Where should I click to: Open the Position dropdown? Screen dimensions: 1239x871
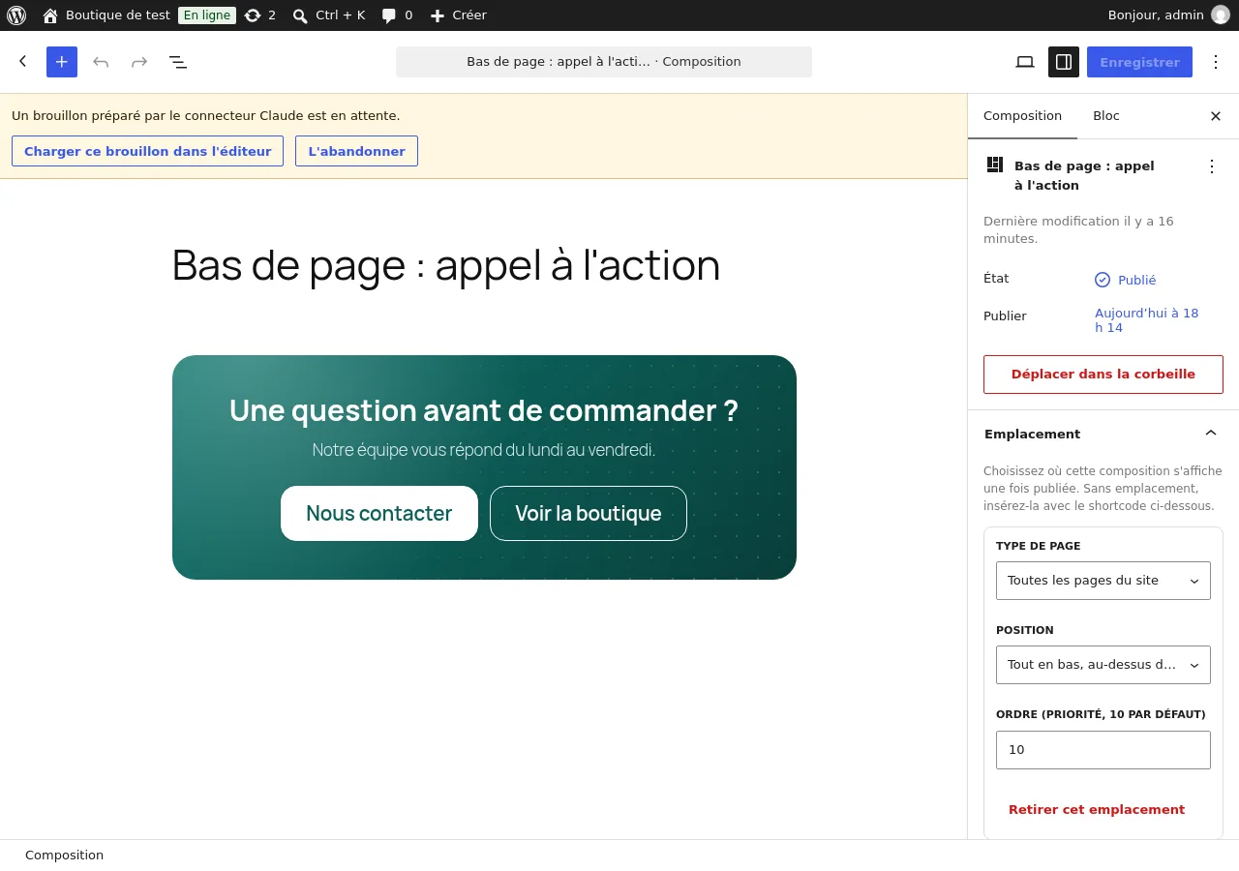(x=1103, y=665)
